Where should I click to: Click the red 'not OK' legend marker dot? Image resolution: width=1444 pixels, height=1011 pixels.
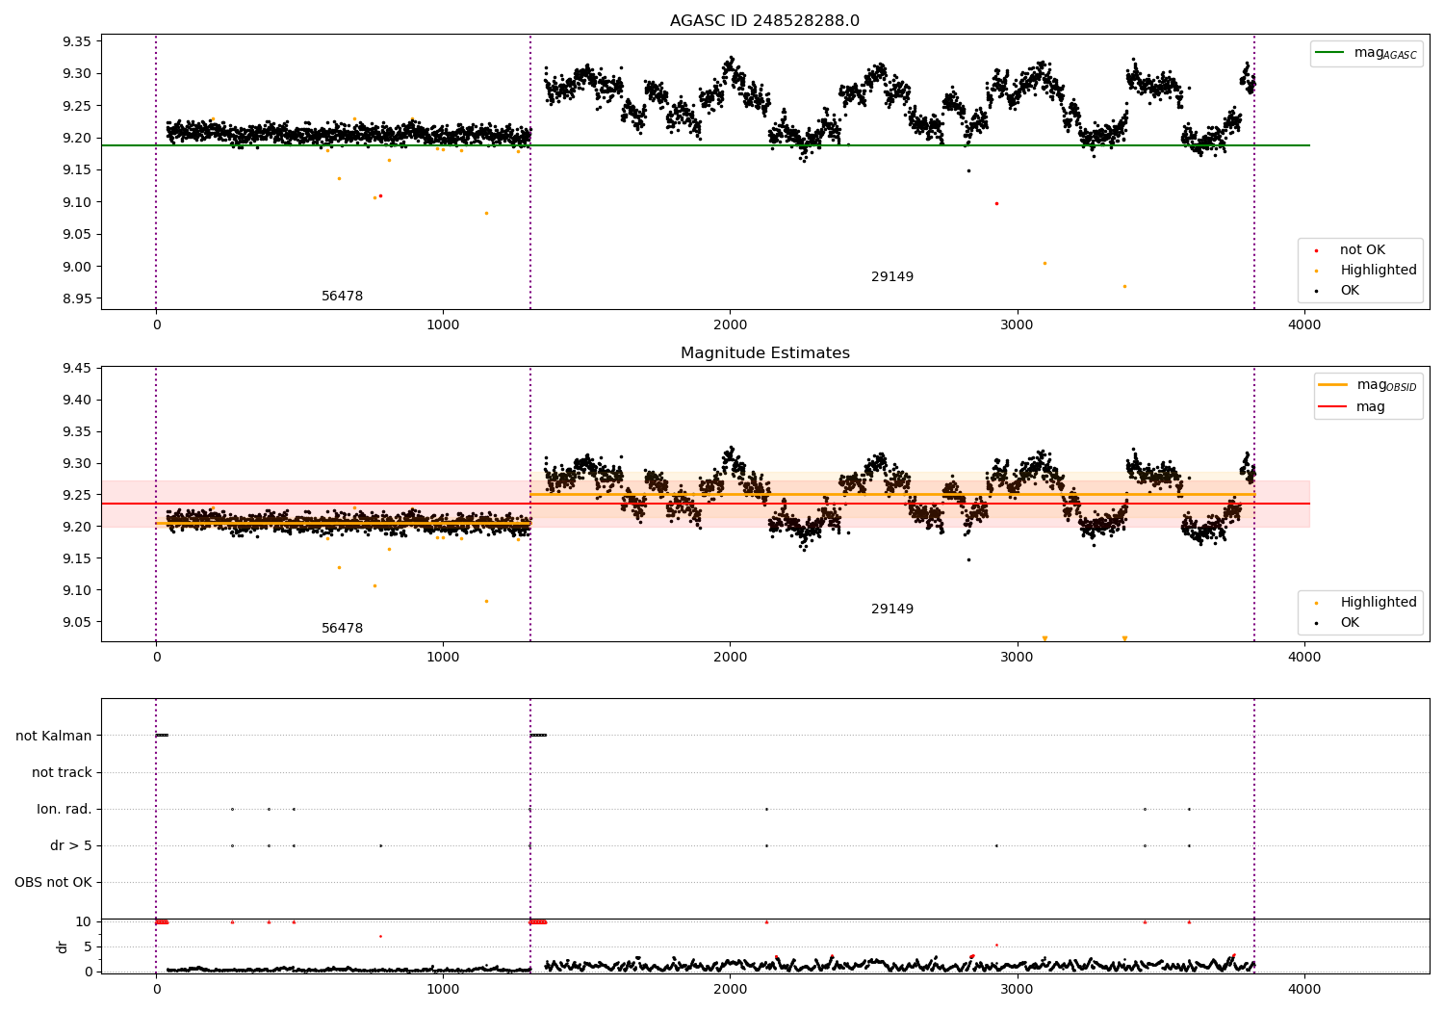[x=1316, y=250]
